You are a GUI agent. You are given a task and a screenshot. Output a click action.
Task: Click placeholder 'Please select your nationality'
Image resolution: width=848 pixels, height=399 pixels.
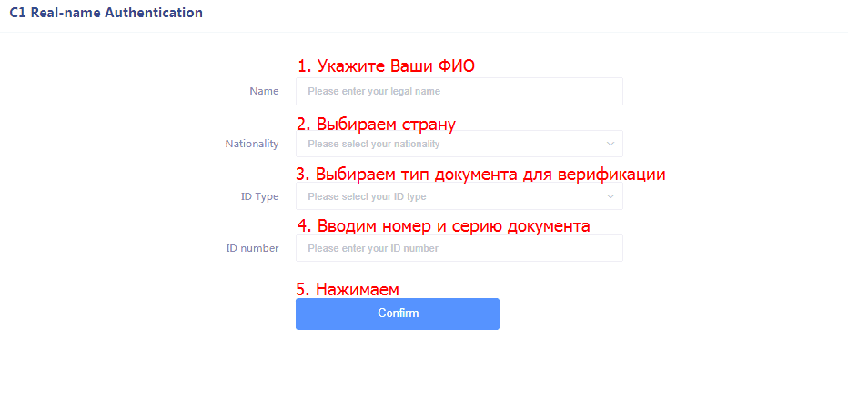[374, 144]
